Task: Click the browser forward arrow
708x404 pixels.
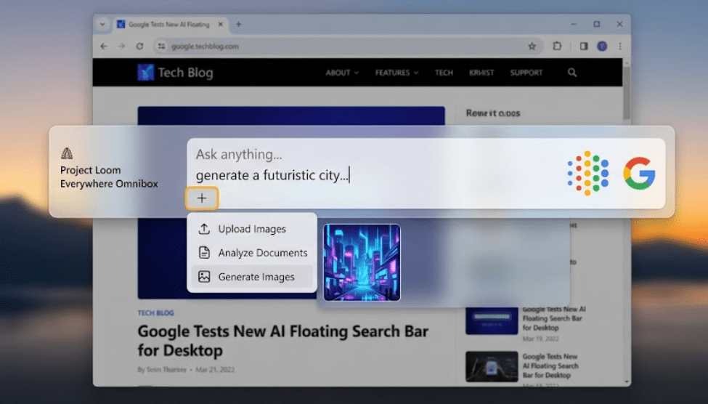Action: (x=121, y=46)
